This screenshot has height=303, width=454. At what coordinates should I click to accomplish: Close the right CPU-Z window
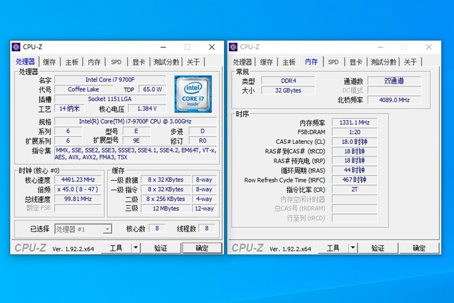[x=429, y=47]
